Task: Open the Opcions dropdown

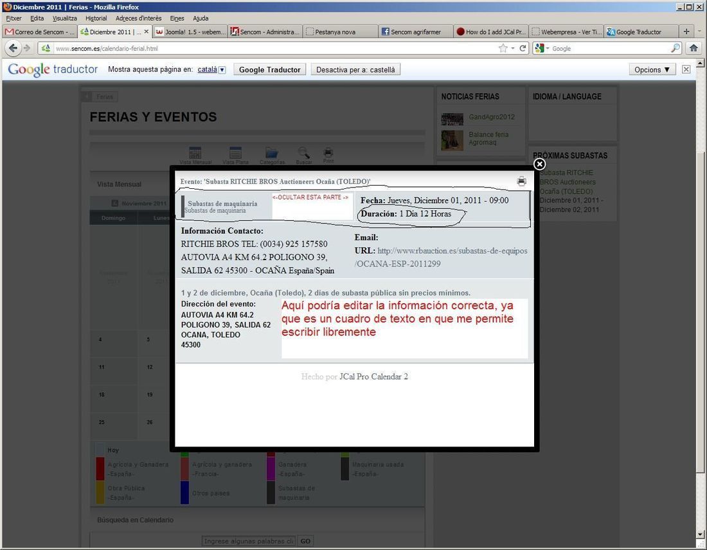Action: pyautogui.click(x=652, y=69)
